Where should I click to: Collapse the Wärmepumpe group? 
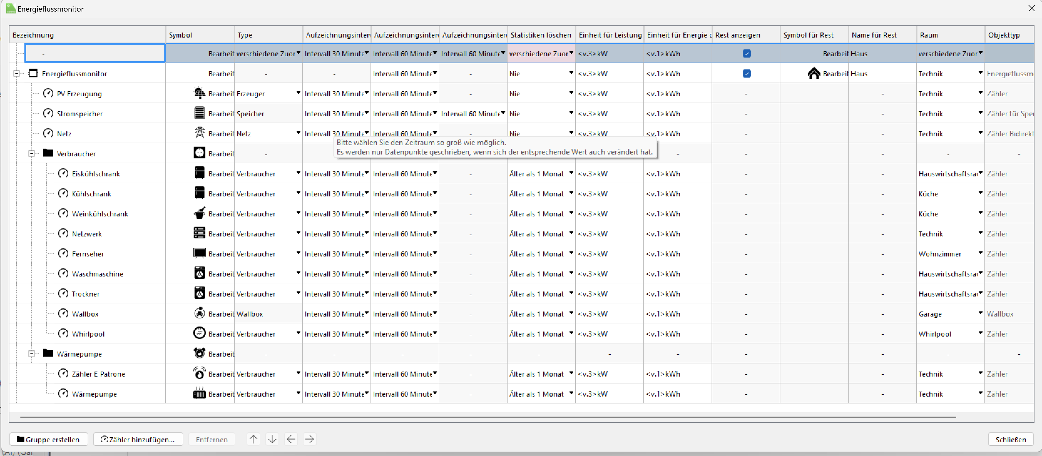[x=32, y=354]
